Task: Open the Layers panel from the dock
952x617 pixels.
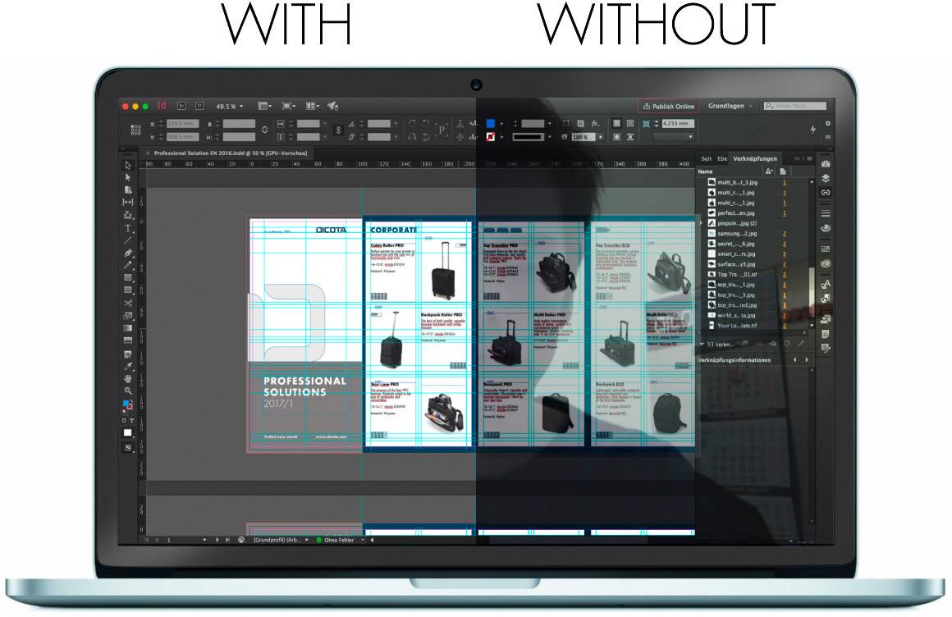Action: click(x=826, y=178)
